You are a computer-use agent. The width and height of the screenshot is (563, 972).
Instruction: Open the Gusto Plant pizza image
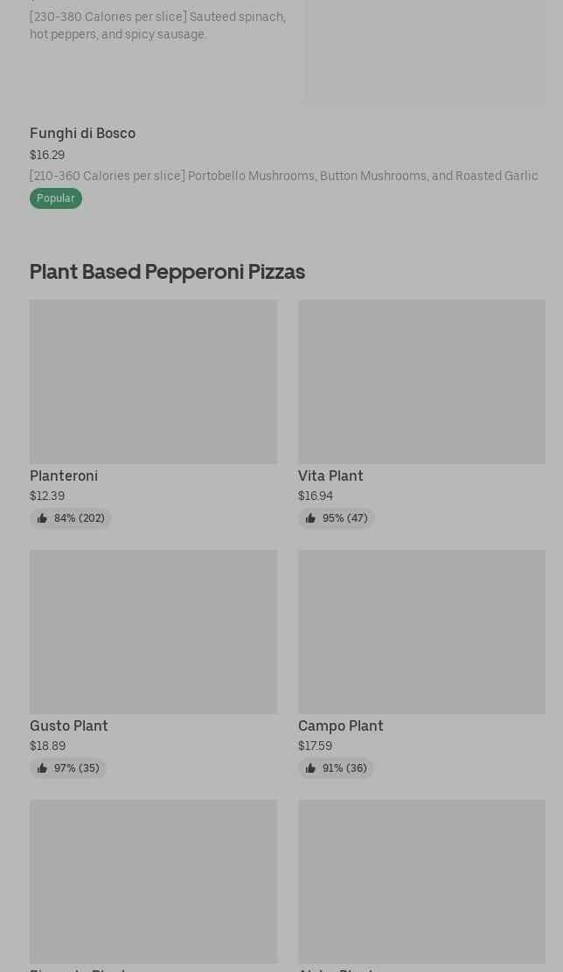click(153, 632)
